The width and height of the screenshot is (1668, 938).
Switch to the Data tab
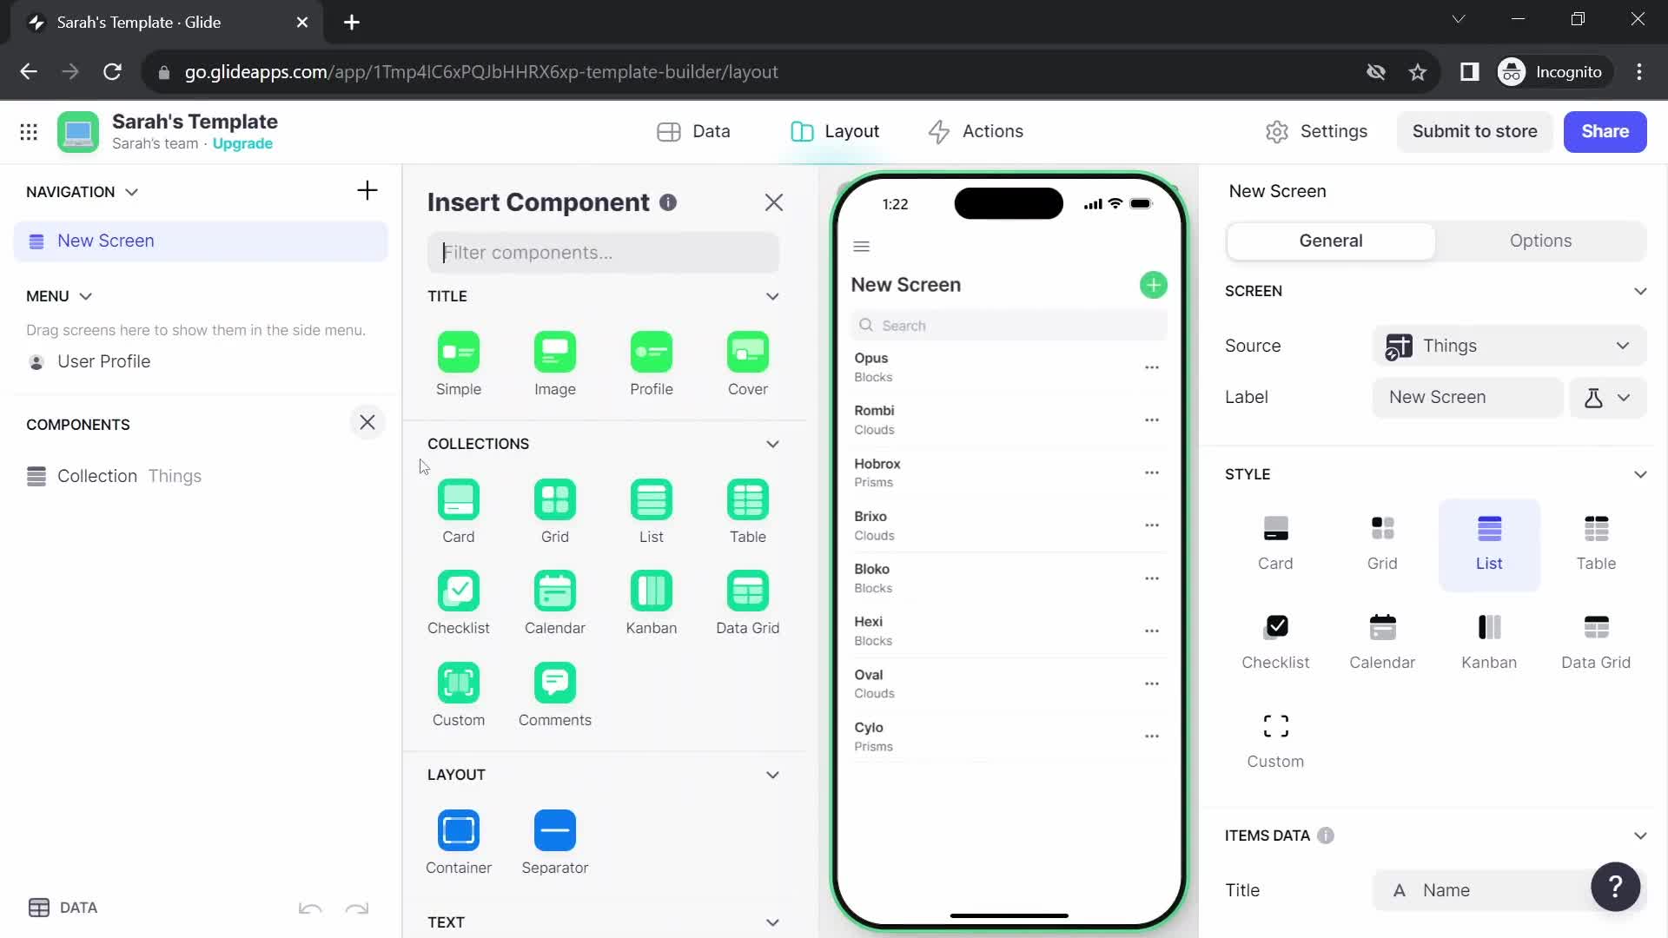(693, 131)
